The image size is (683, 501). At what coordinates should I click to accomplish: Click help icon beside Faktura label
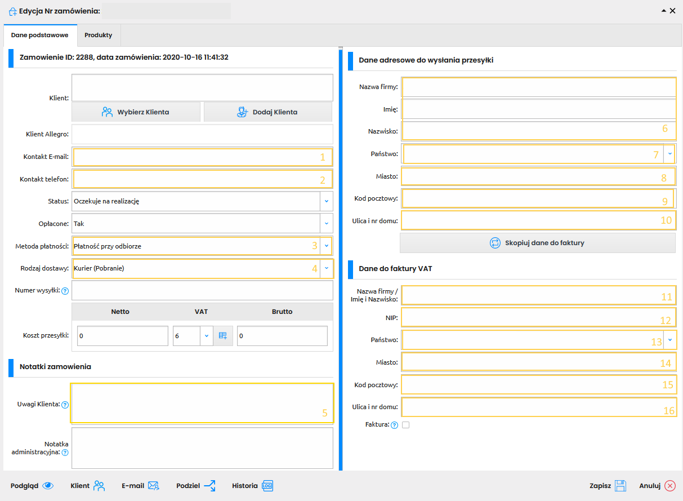coord(394,425)
